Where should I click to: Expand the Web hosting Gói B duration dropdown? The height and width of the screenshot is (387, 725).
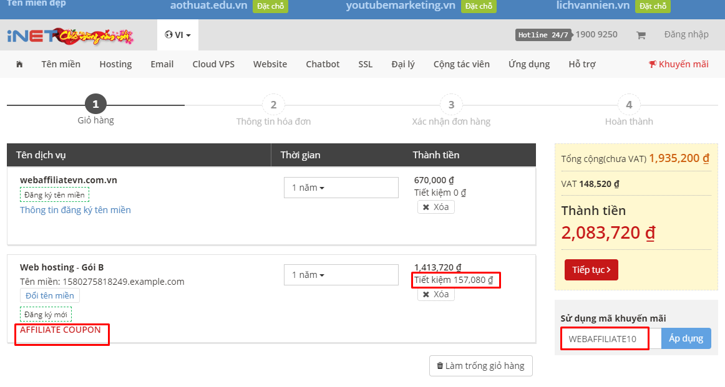[341, 275]
